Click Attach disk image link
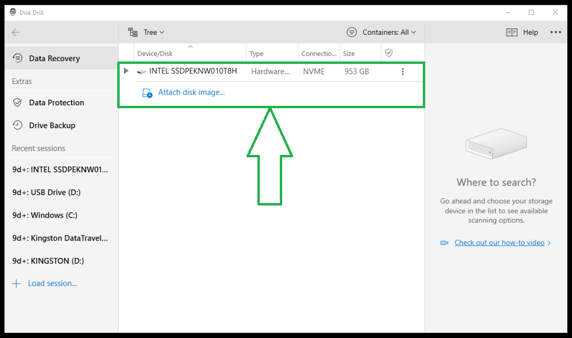The height and width of the screenshot is (338, 572). (x=191, y=92)
